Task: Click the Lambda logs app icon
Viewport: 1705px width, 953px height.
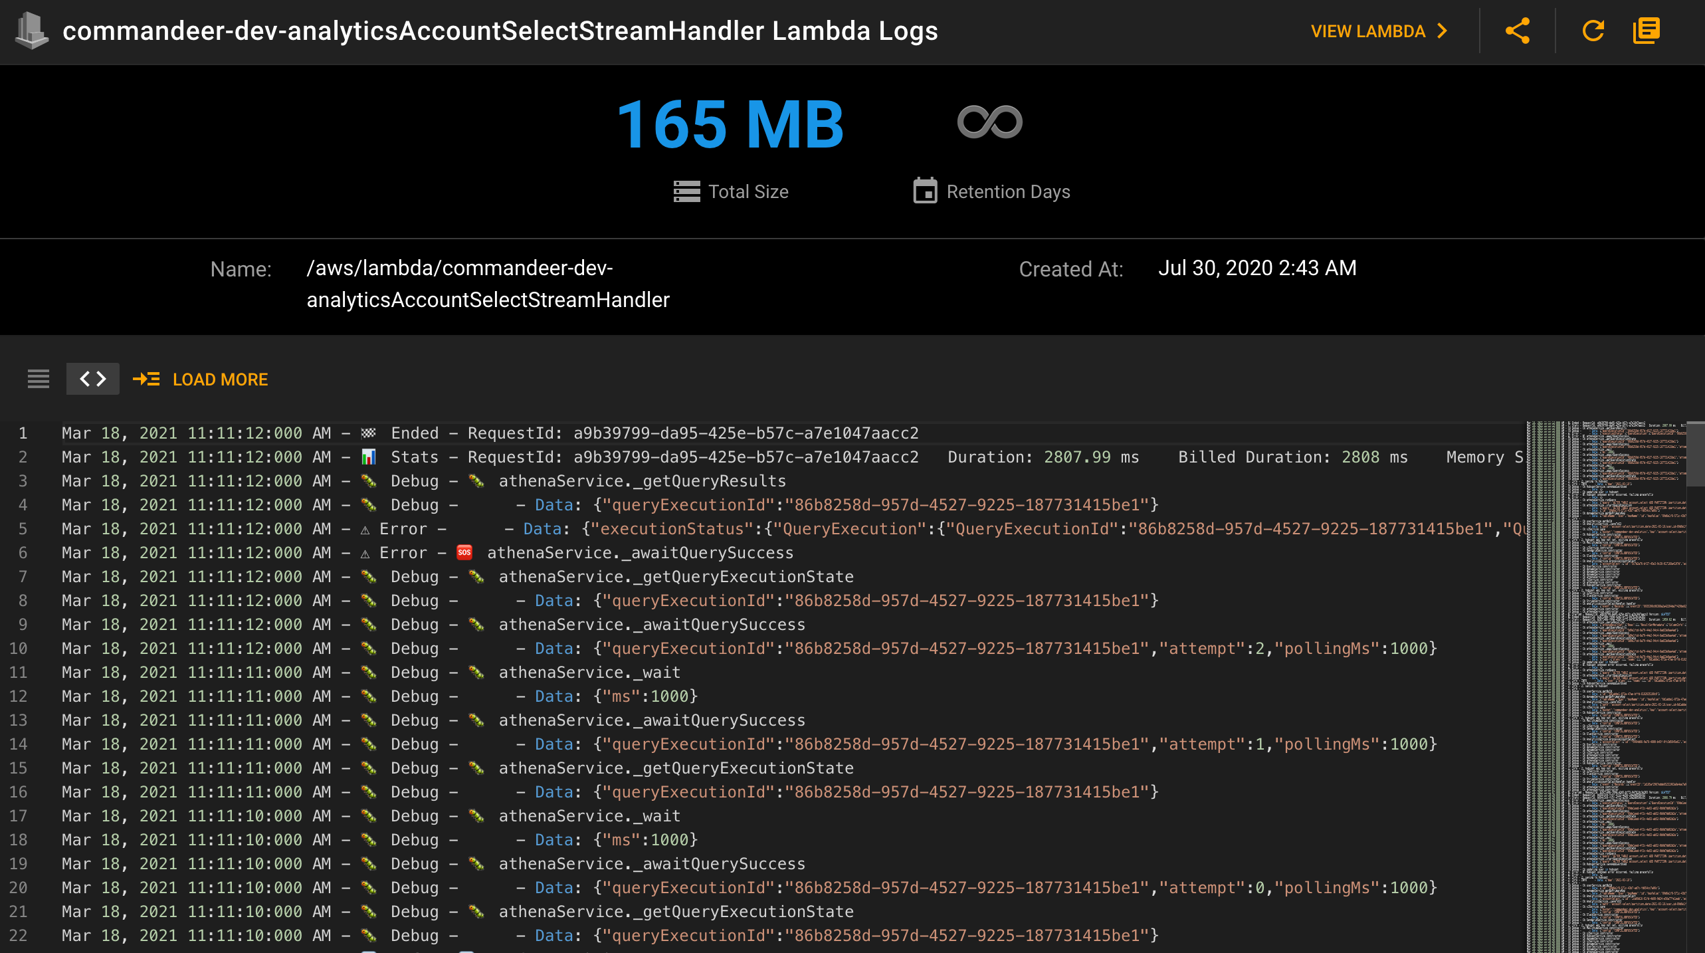Action: pos(31,31)
